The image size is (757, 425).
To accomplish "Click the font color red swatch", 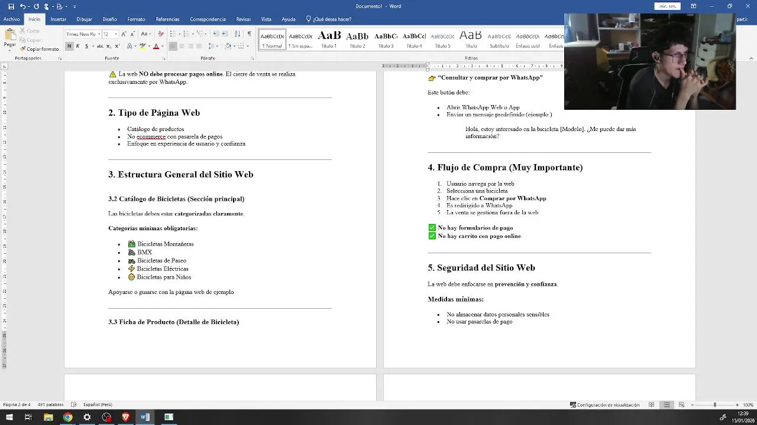I will [156, 46].
